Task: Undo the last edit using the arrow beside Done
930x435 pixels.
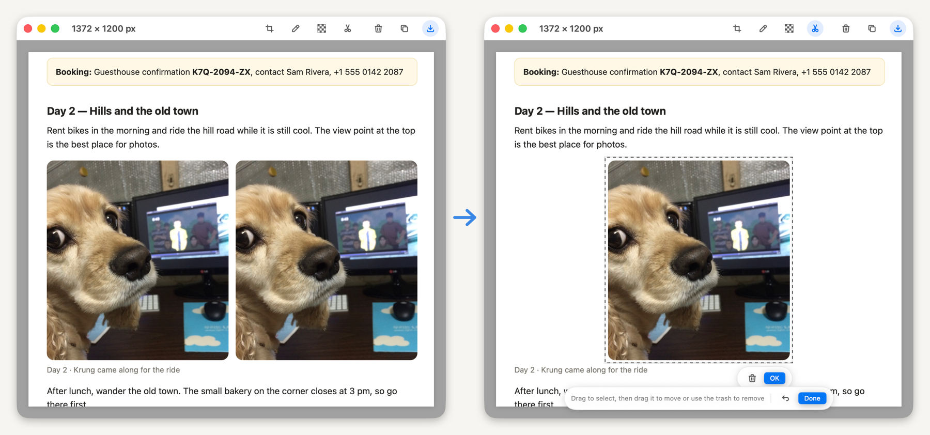Action: (785, 398)
